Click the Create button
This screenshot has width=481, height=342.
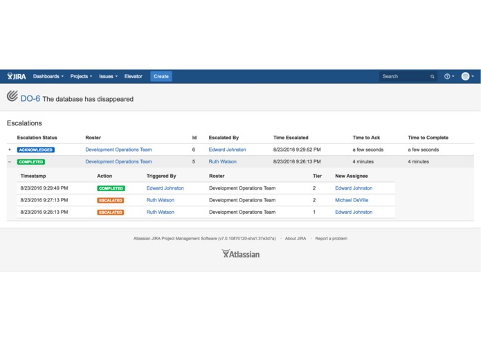pos(161,76)
